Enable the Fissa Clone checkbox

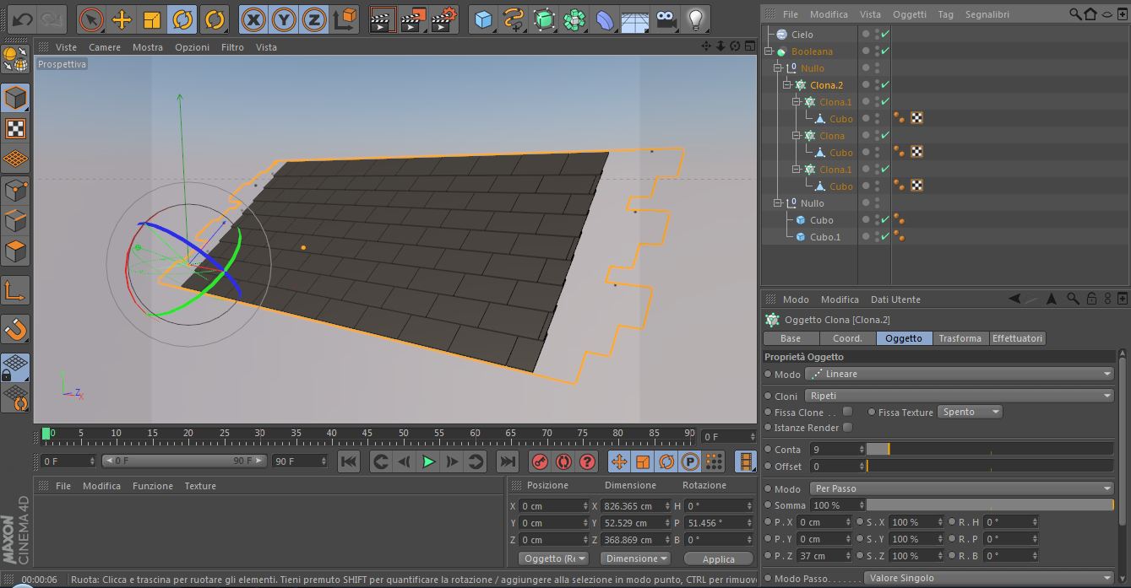847,412
